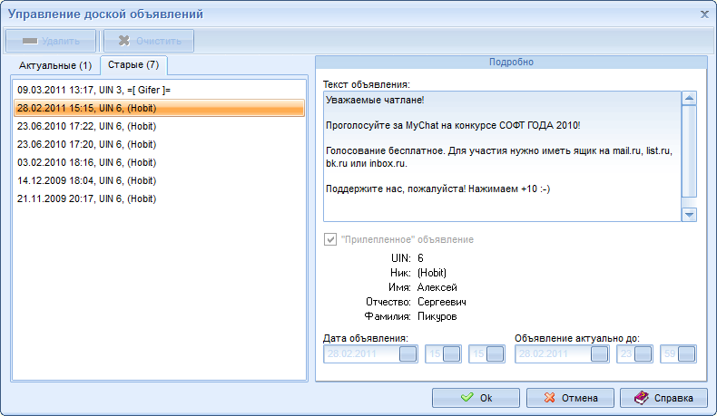
Task: Click the announcement text scrollbar thumb
Action: pos(689,151)
